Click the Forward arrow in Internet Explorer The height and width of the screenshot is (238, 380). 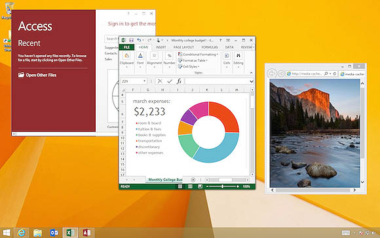click(281, 73)
